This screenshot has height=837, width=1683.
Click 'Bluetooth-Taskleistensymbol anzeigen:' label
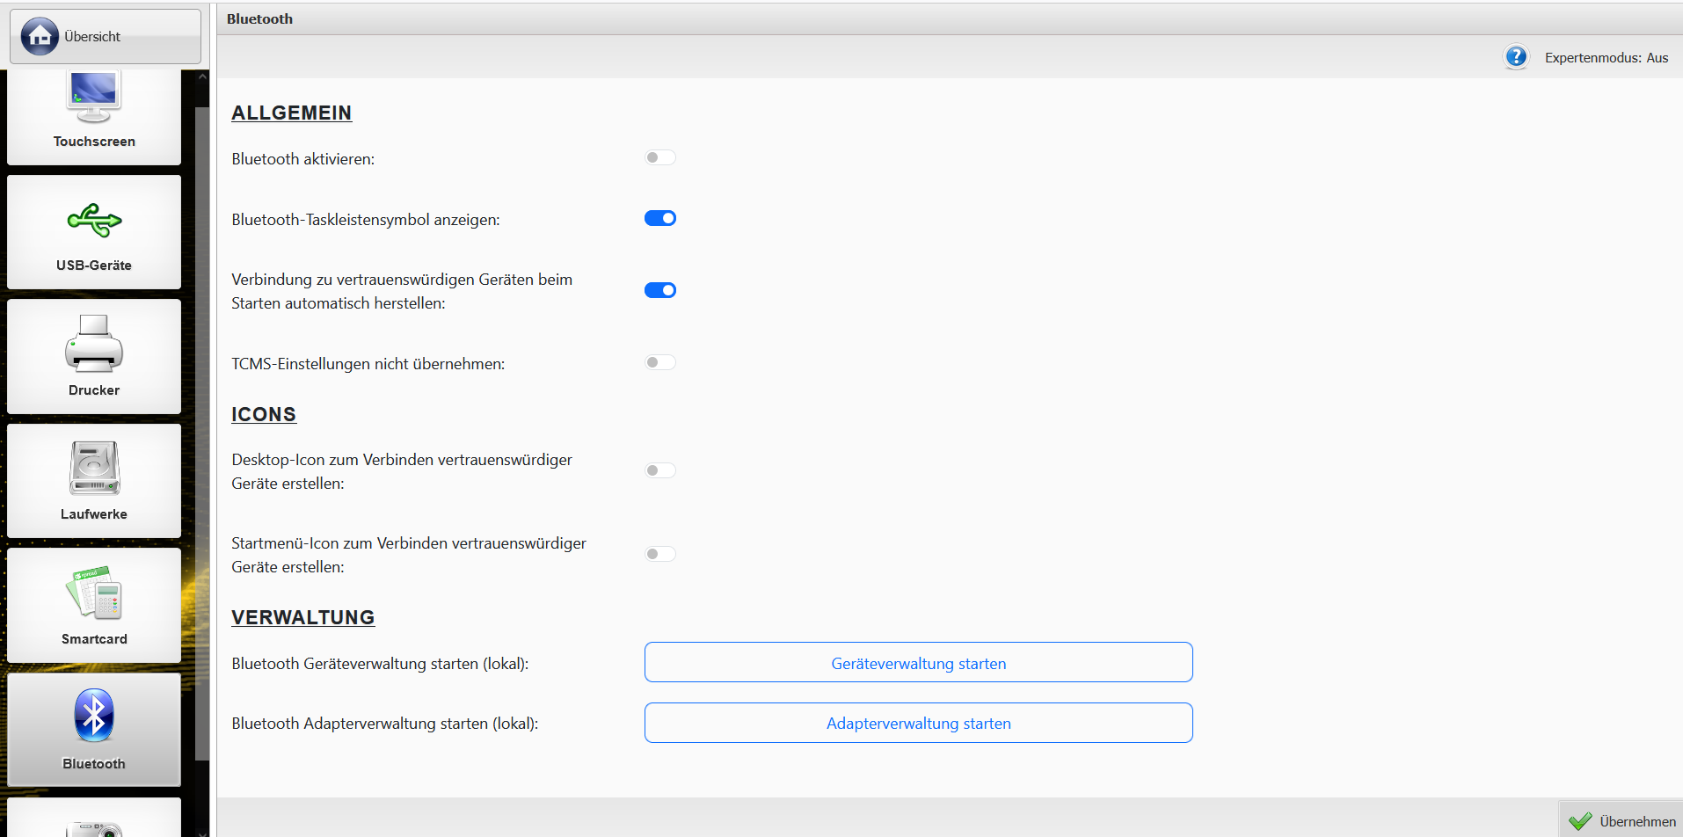[366, 220]
